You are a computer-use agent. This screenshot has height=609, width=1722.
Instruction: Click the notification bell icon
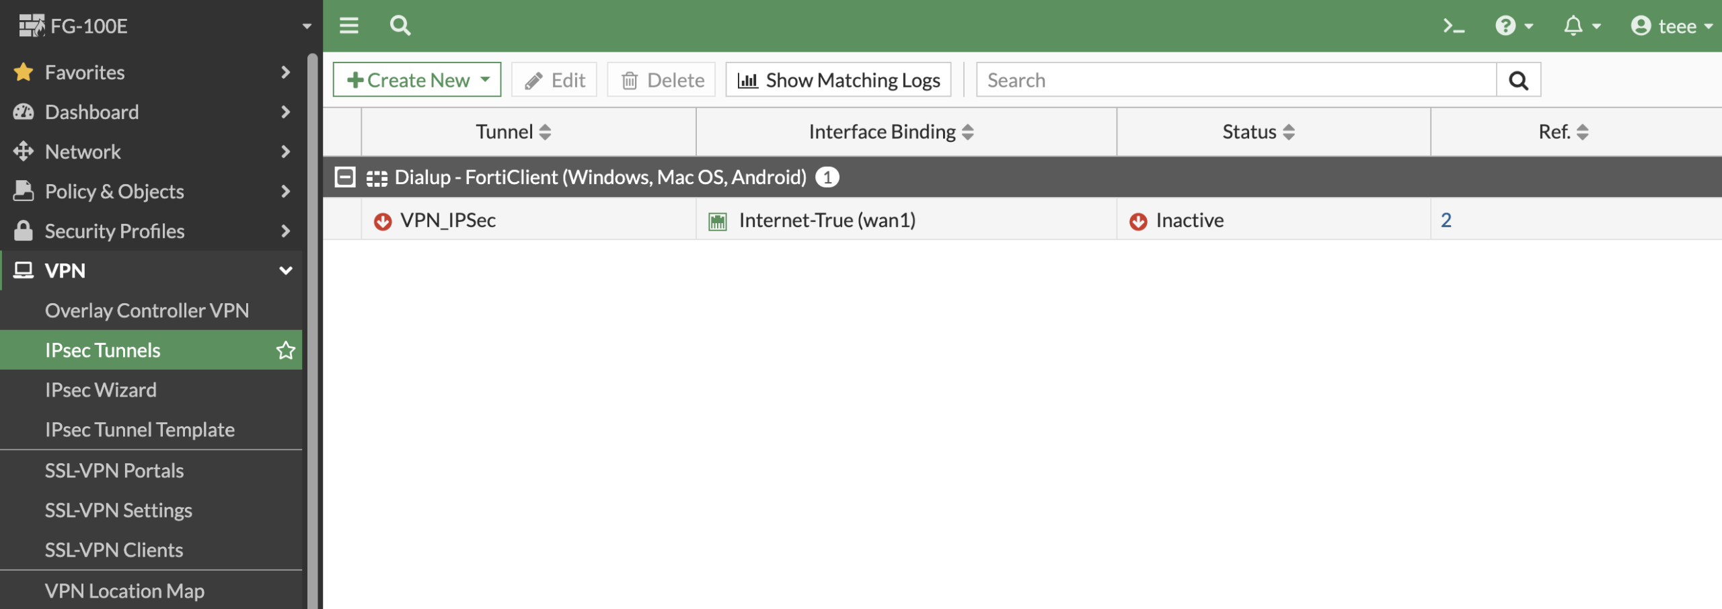(x=1573, y=26)
